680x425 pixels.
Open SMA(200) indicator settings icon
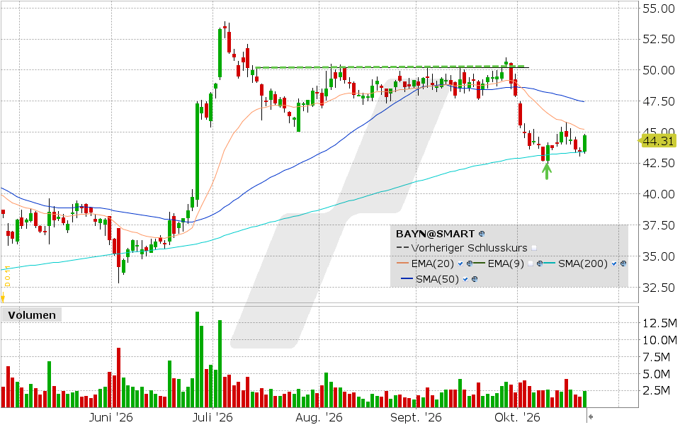tap(623, 263)
